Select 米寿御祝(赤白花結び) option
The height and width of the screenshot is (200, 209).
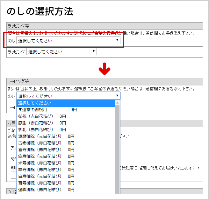click(x=65, y=163)
